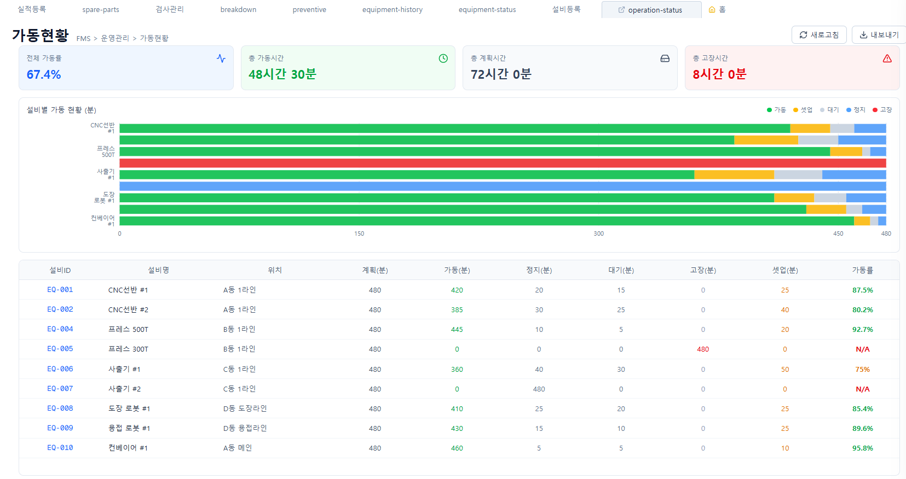This screenshot has width=906, height=479.
Task: Click the all-red breakdown bar in chart
Action: pyautogui.click(x=503, y=163)
